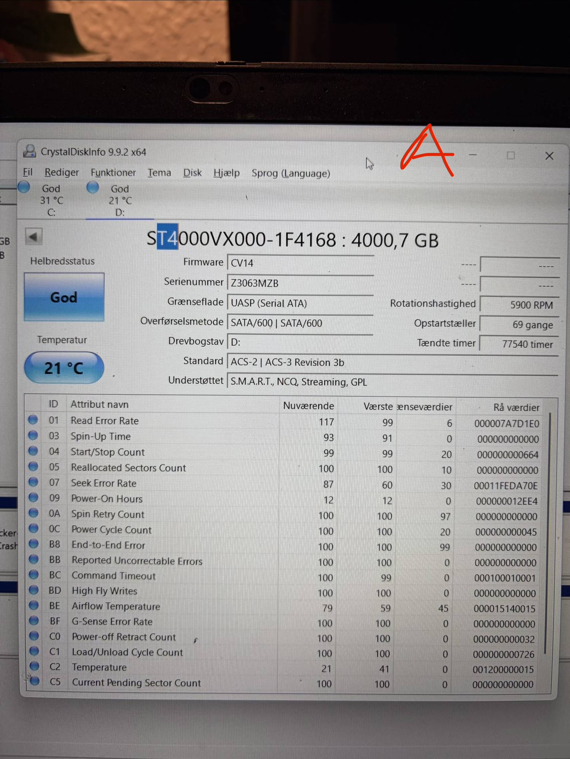Image resolution: width=570 pixels, height=759 pixels.
Task: Click the Rå værdier column header
Action: [x=516, y=407]
